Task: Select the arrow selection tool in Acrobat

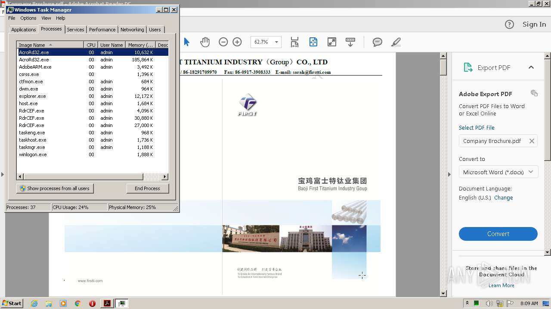Action: pos(186,42)
